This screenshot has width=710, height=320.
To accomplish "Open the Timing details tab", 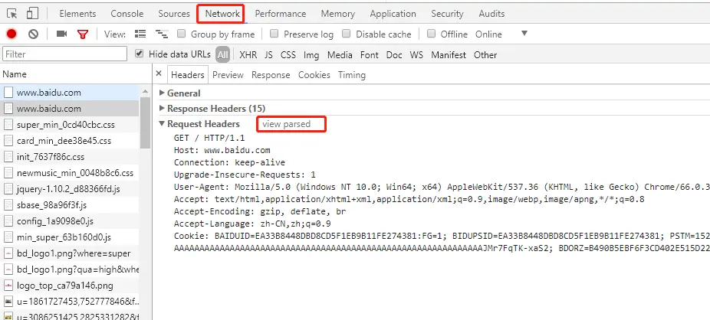I will pos(352,74).
